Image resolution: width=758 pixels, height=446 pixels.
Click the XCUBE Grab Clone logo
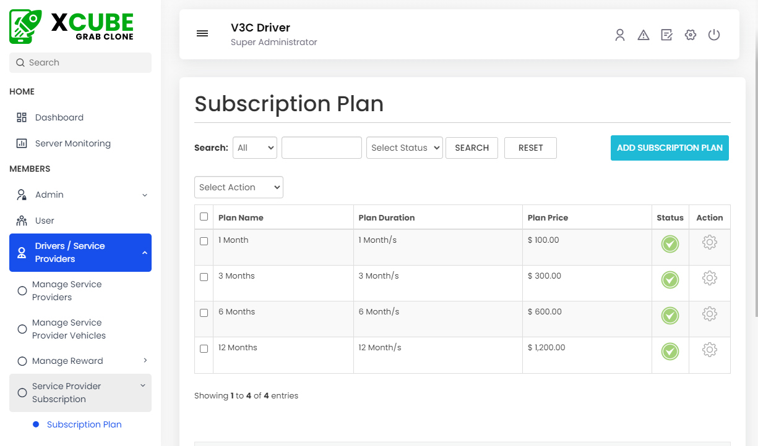[71, 26]
